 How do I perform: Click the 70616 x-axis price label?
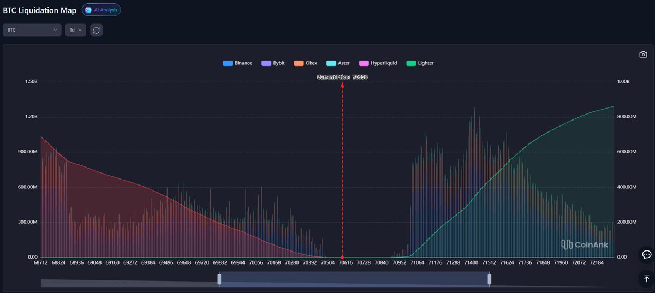point(346,262)
